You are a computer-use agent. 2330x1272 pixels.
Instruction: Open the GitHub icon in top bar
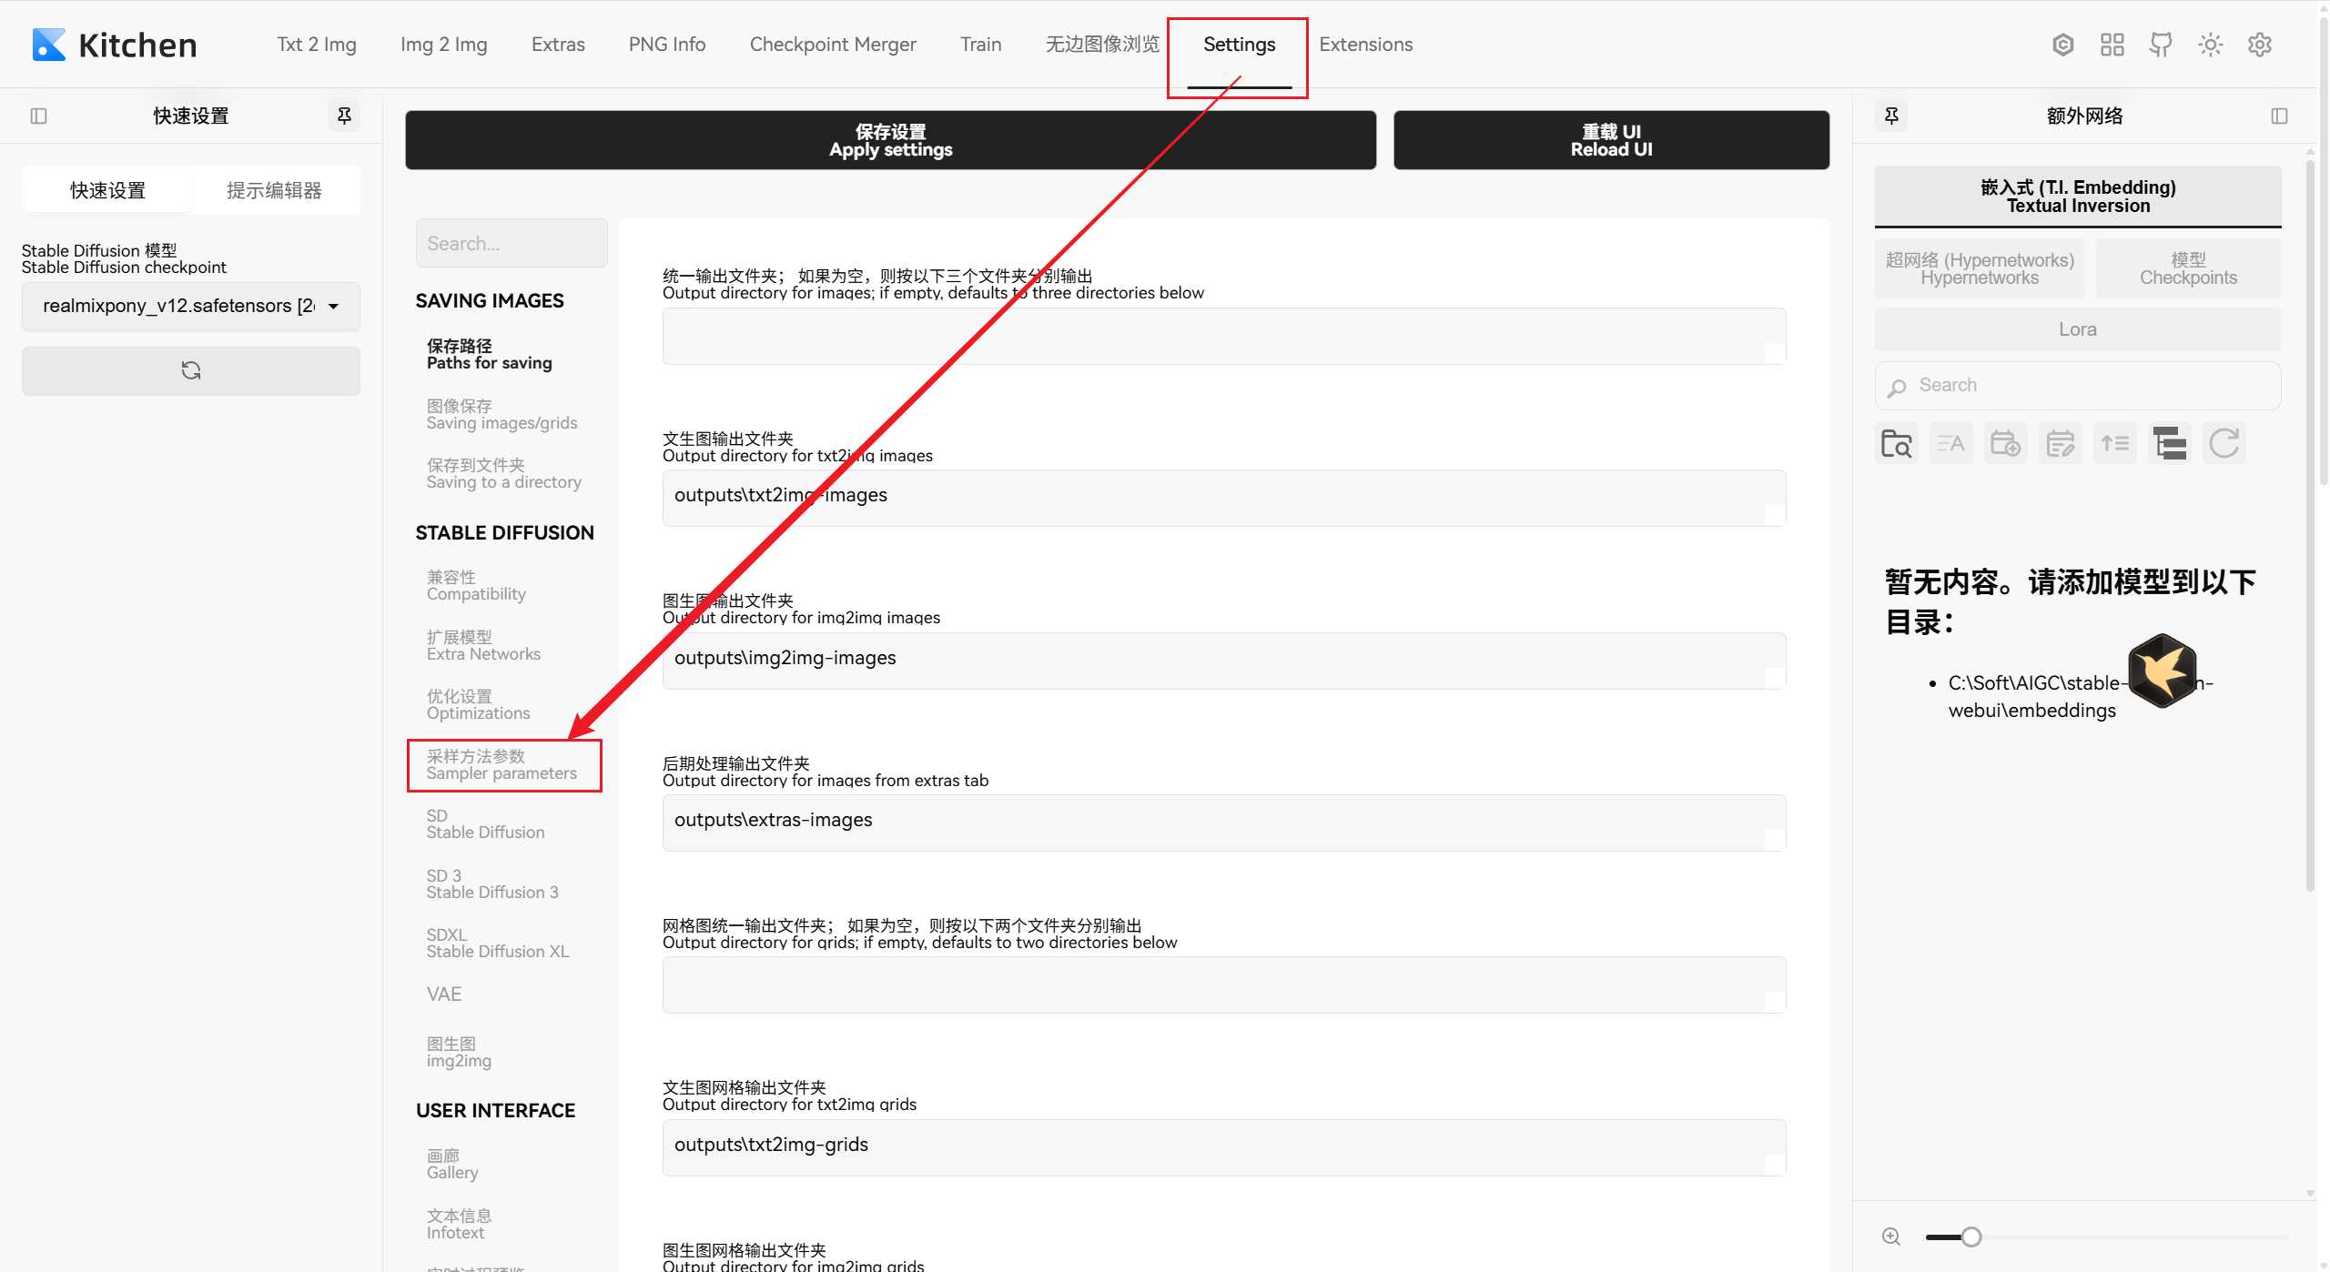coord(2161,45)
